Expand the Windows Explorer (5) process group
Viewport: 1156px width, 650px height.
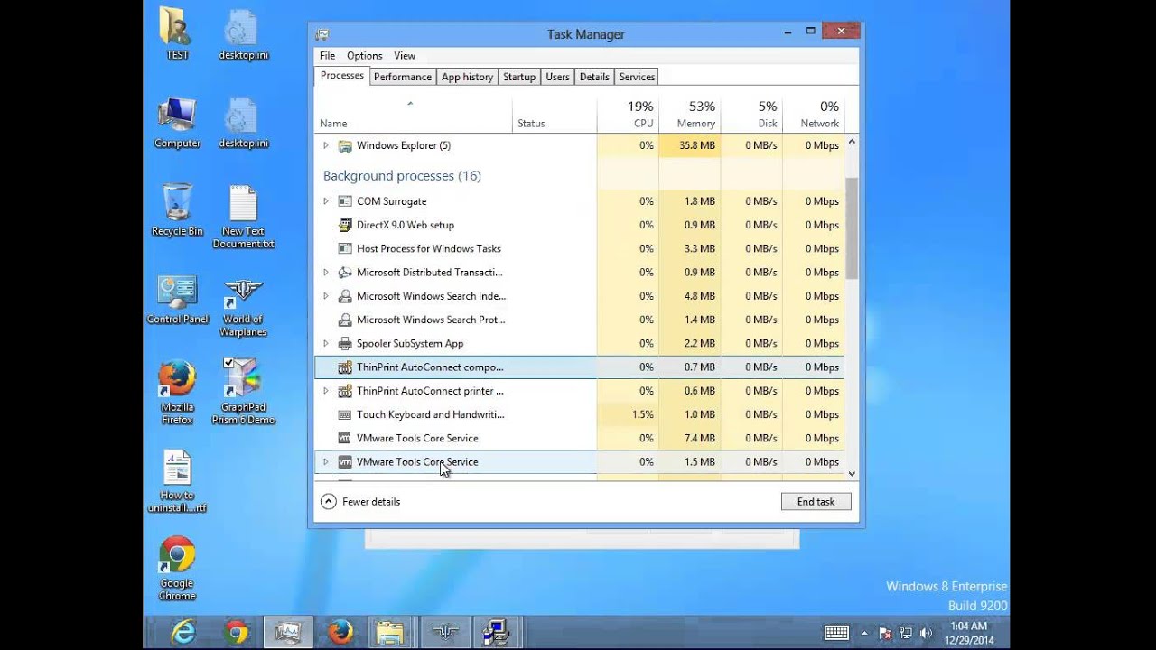pyautogui.click(x=326, y=145)
